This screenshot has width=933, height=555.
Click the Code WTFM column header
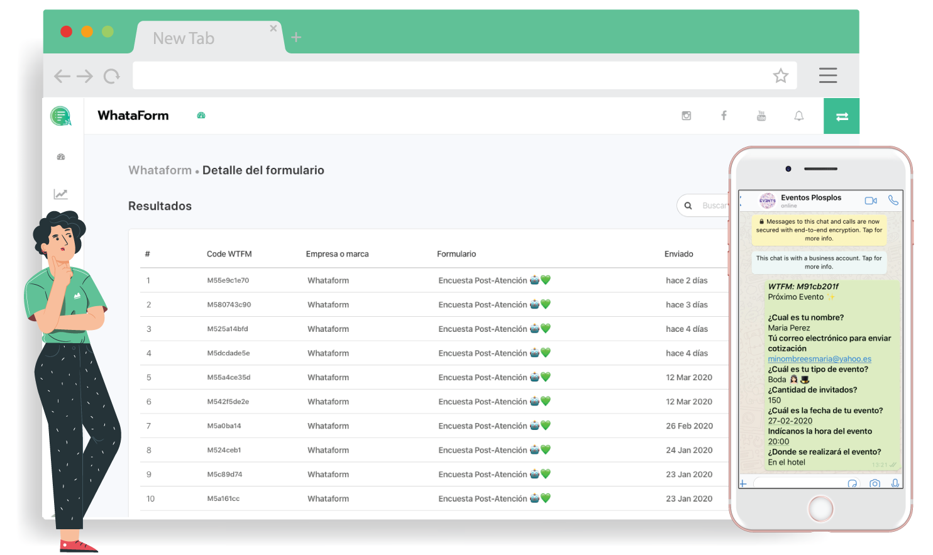229,254
